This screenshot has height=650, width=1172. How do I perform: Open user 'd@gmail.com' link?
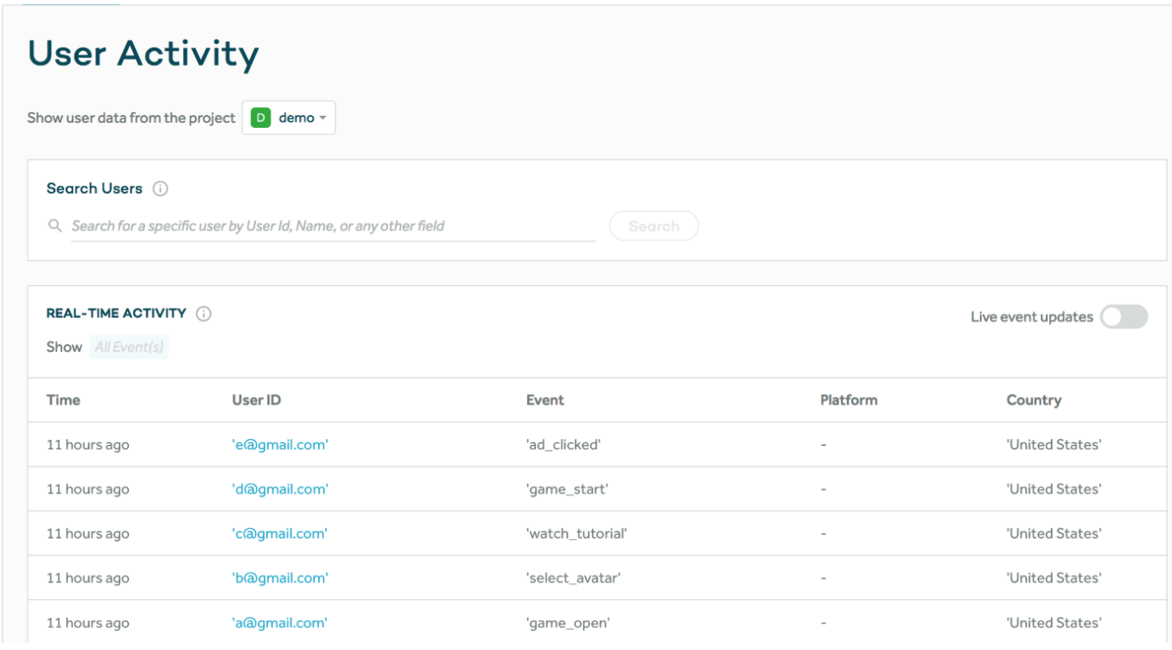tap(280, 489)
